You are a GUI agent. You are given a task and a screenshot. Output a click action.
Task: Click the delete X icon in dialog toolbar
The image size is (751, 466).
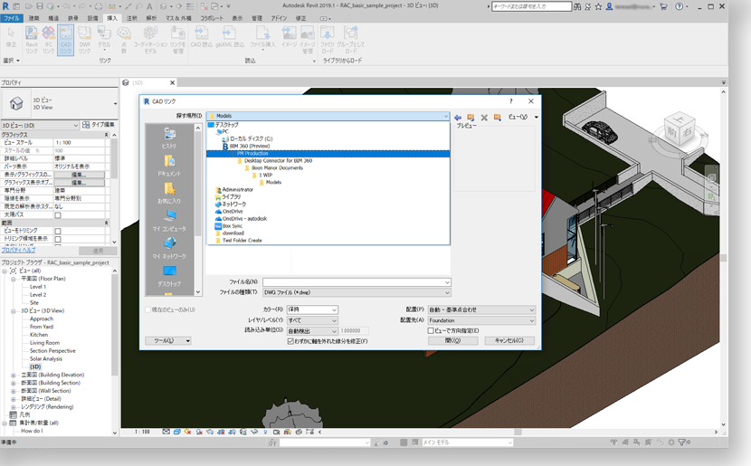(x=484, y=118)
